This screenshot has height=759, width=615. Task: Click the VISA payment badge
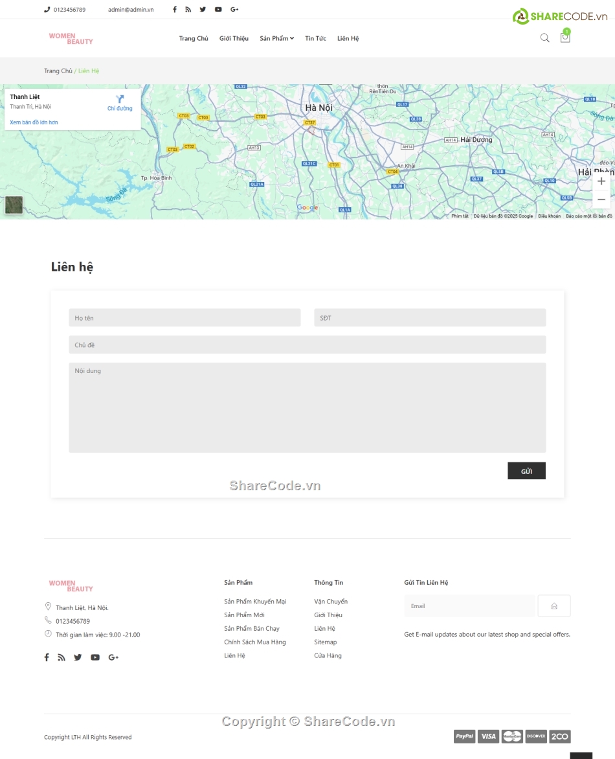coord(488,736)
